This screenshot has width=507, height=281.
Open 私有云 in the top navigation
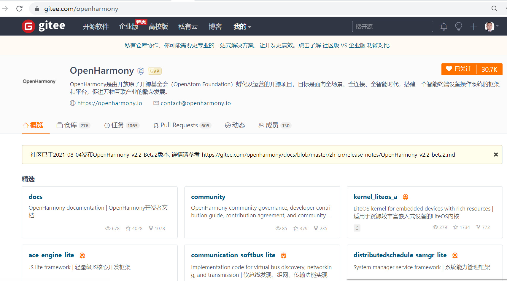pyautogui.click(x=188, y=27)
